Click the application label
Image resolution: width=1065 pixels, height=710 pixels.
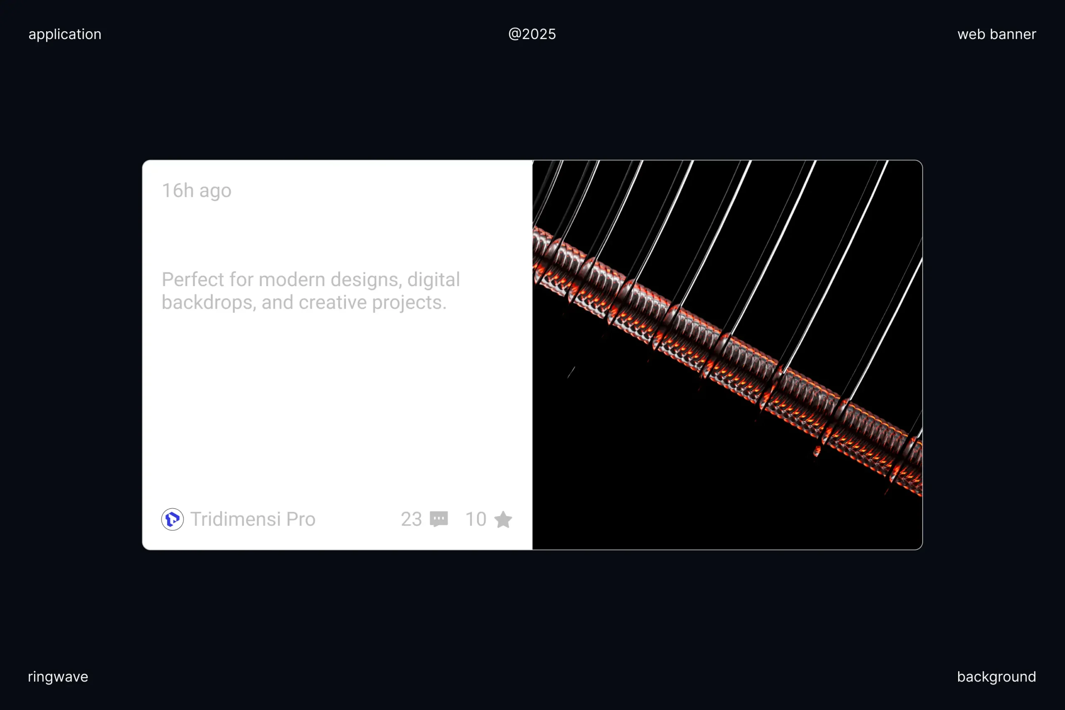point(65,35)
